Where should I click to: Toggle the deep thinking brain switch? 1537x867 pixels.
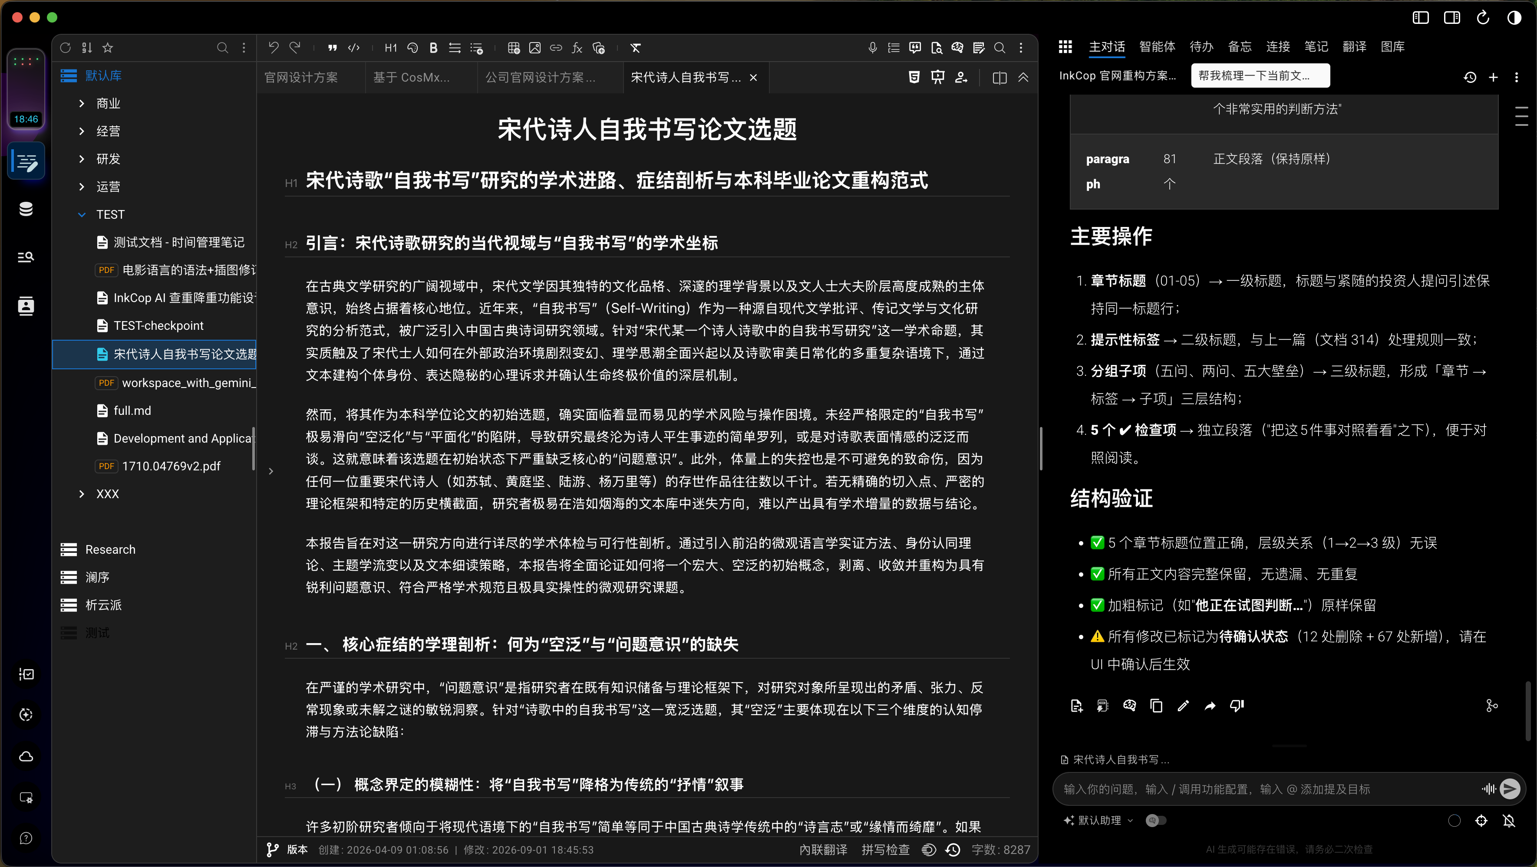(x=1156, y=821)
